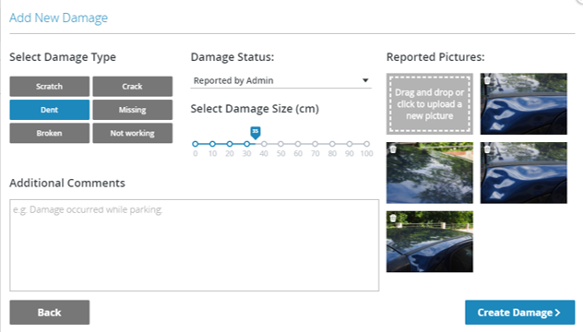Click the Add New Damage heading
This screenshot has height=332, width=583.
click(x=58, y=18)
